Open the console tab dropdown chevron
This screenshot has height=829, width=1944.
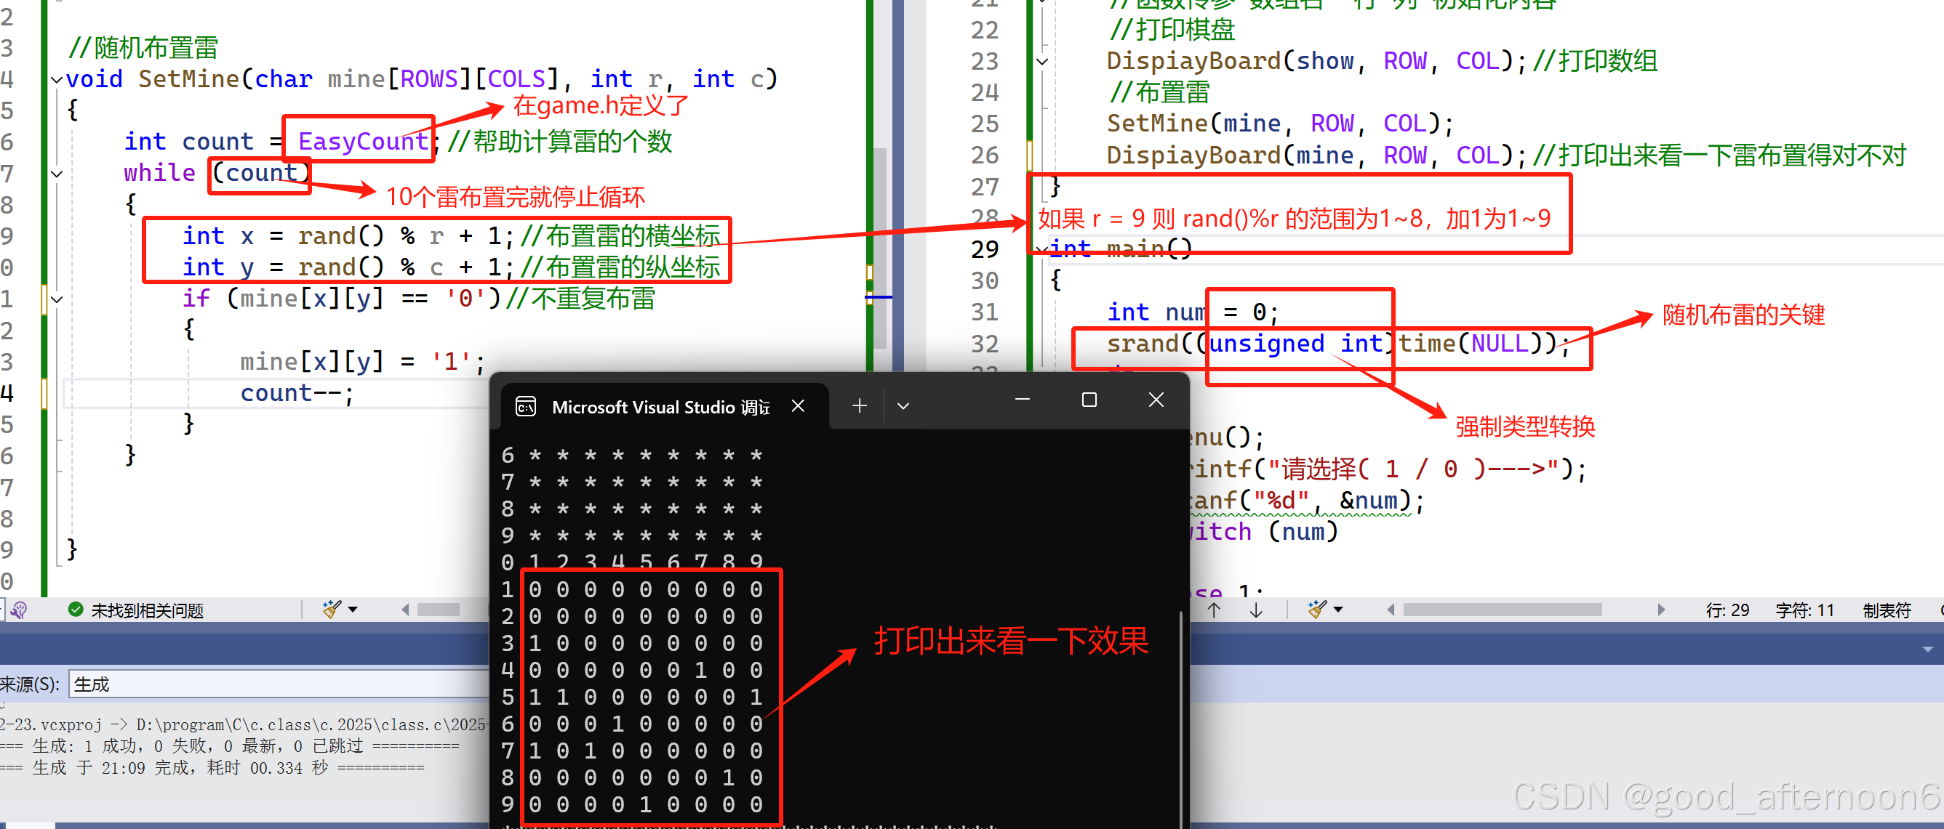click(903, 406)
